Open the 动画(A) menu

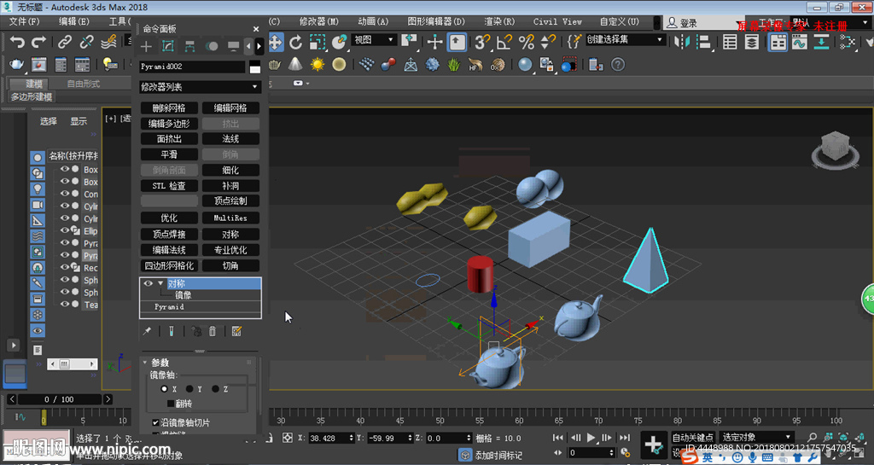click(373, 21)
